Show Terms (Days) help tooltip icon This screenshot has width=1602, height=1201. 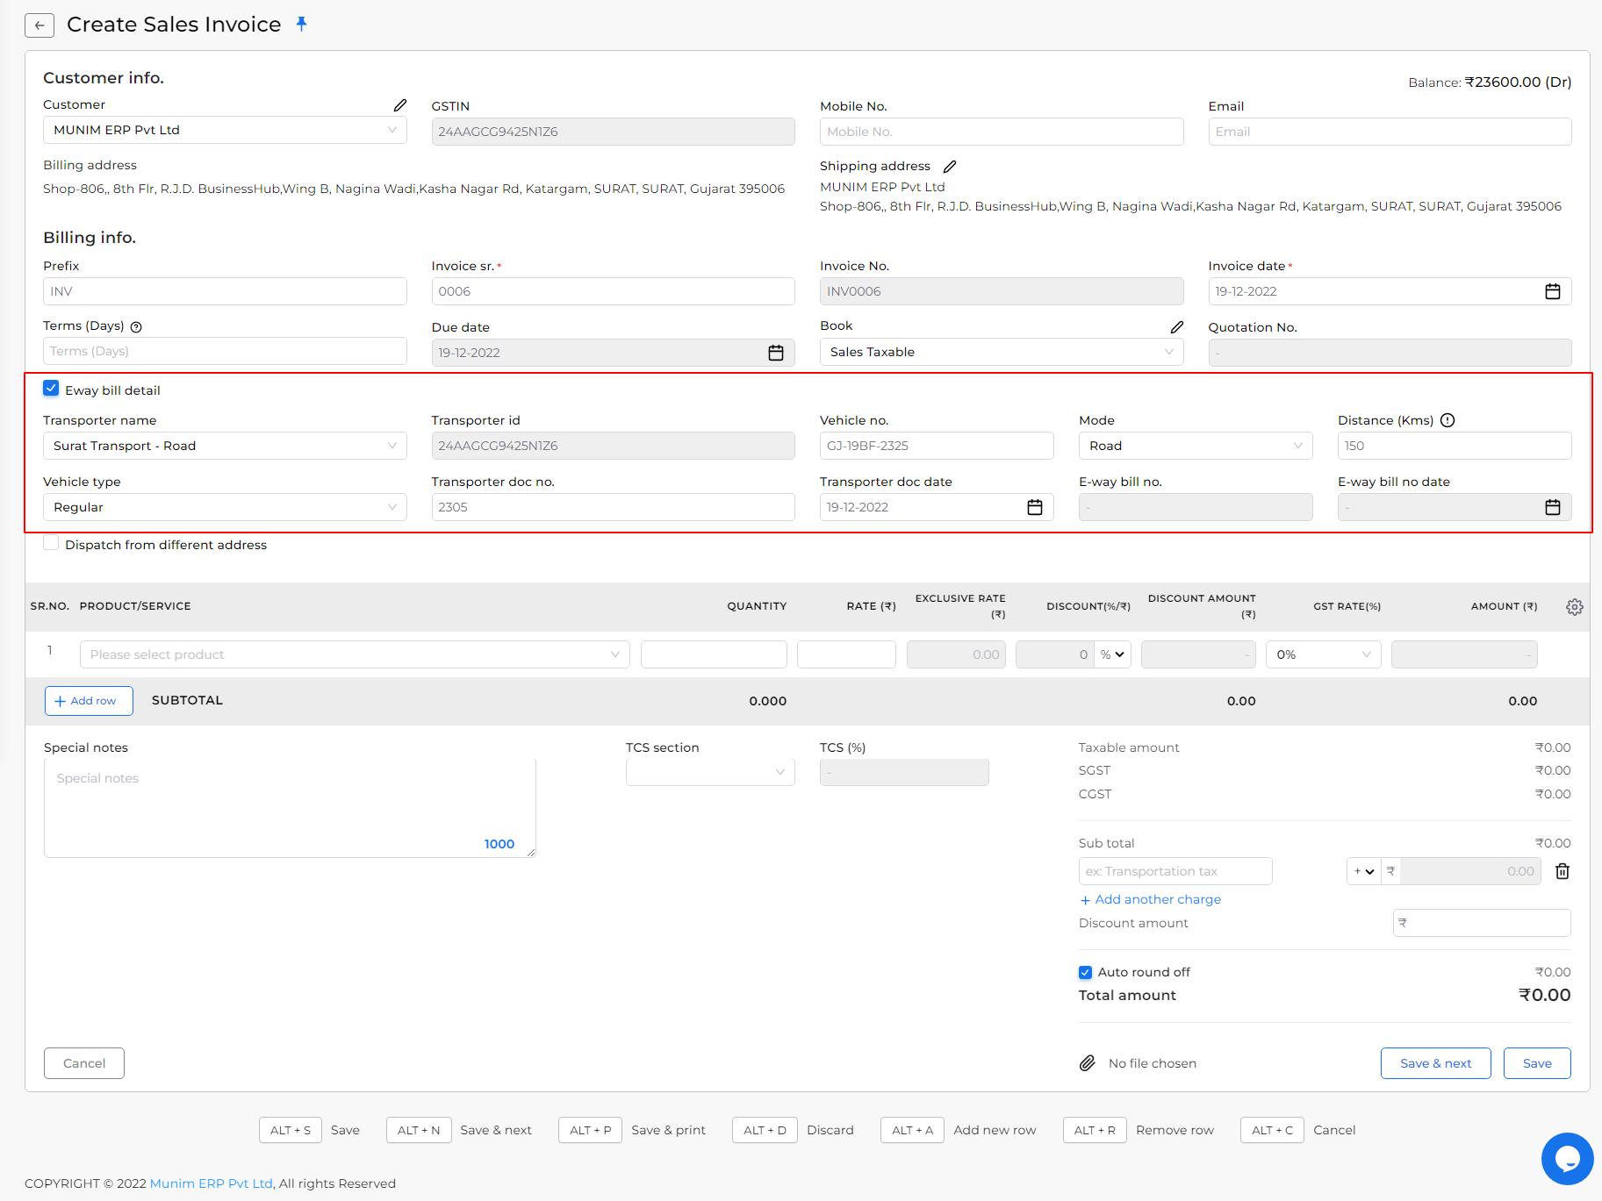click(136, 327)
